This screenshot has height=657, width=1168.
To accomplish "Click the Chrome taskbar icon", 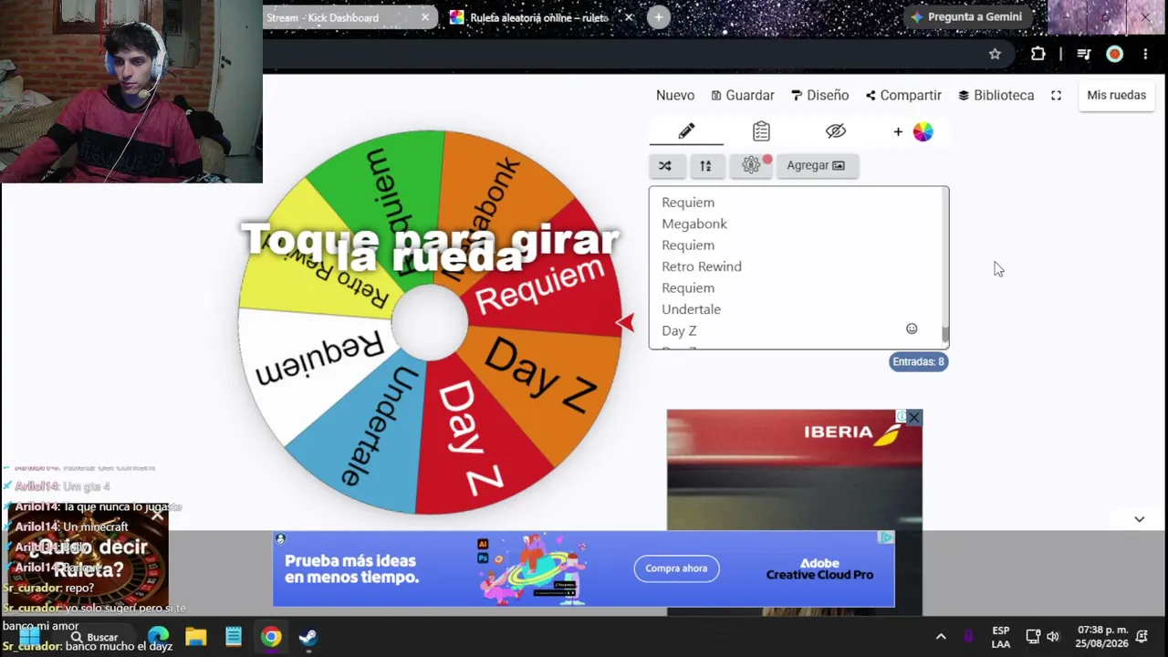I will pos(271,636).
